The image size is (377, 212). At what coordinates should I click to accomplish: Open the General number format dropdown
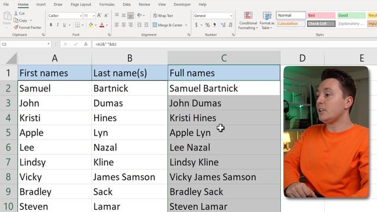point(231,16)
